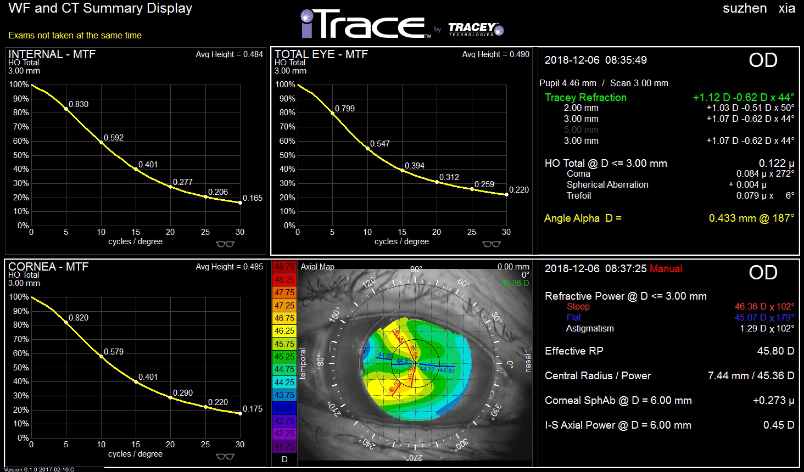
Task: Click the yellow 'Angle Alpha D =' label
Action: point(583,218)
